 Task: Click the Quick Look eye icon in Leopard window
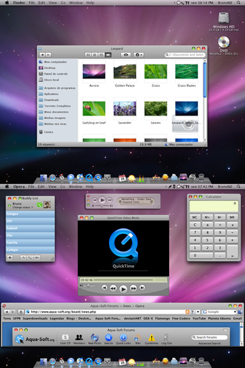(126, 55)
